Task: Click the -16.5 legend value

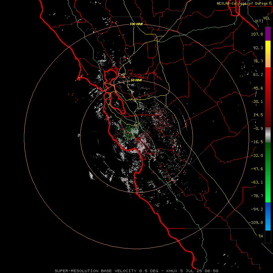Action: (257, 142)
